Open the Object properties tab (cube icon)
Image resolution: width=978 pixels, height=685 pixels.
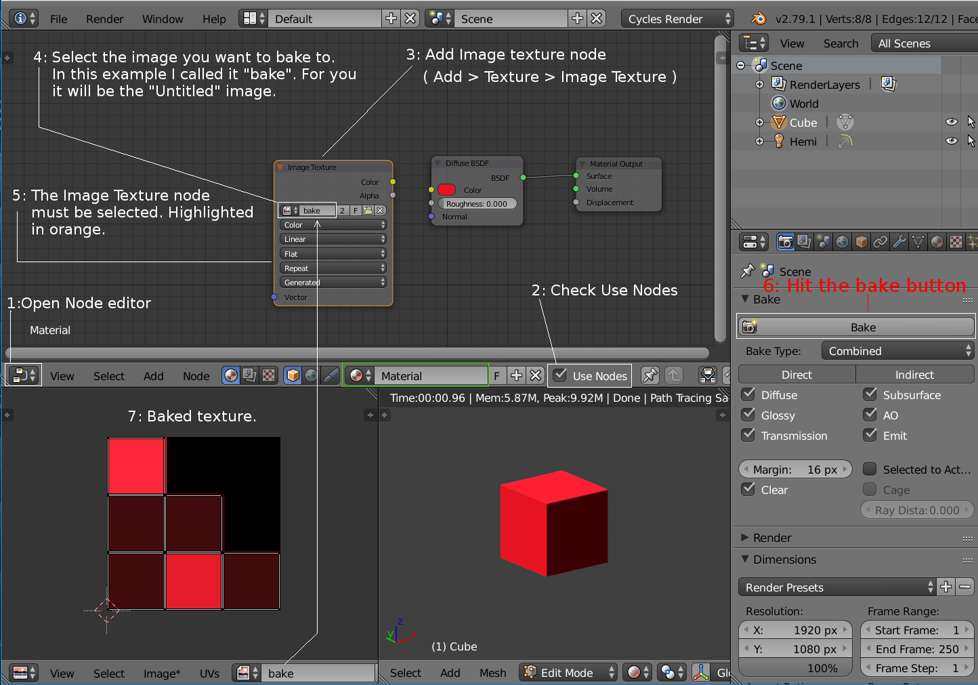pyautogui.click(x=861, y=242)
